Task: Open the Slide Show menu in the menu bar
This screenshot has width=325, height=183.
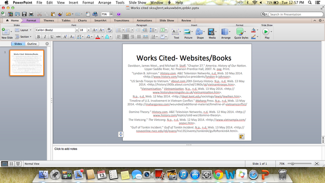Action: (x=138, y=3)
